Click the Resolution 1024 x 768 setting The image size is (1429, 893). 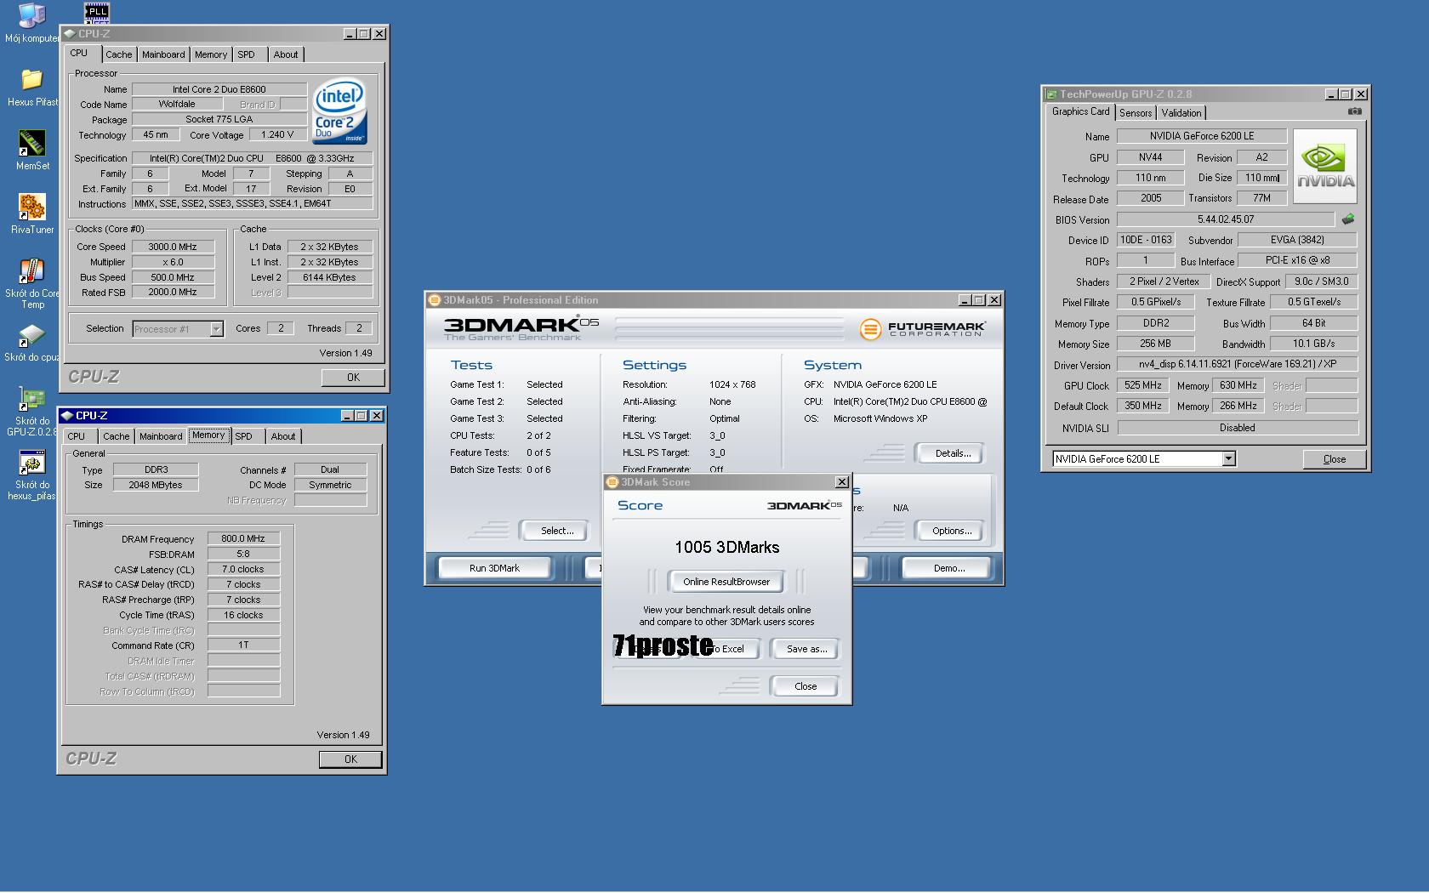tap(732, 384)
